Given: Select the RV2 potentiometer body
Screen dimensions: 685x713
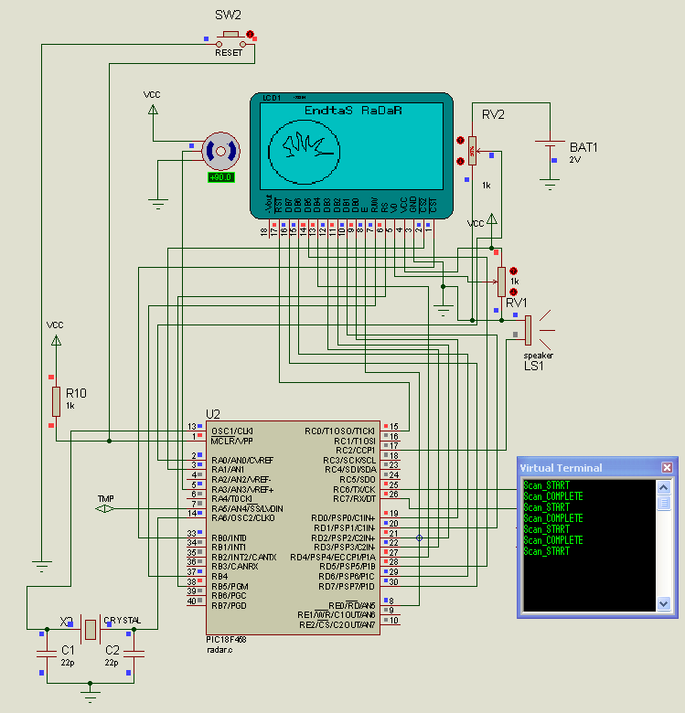Looking at the screenshot, I should pyautogui.click(x=472, y=151).
